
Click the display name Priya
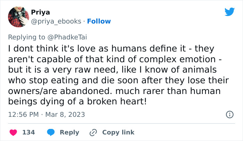41,12
